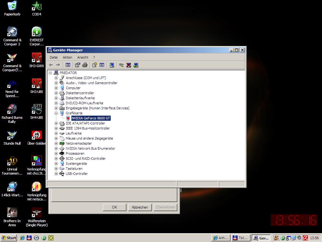Select SCSI- und RAID-Controller entry
This screenshot has width=322, height=242.
tap(86, 158)
